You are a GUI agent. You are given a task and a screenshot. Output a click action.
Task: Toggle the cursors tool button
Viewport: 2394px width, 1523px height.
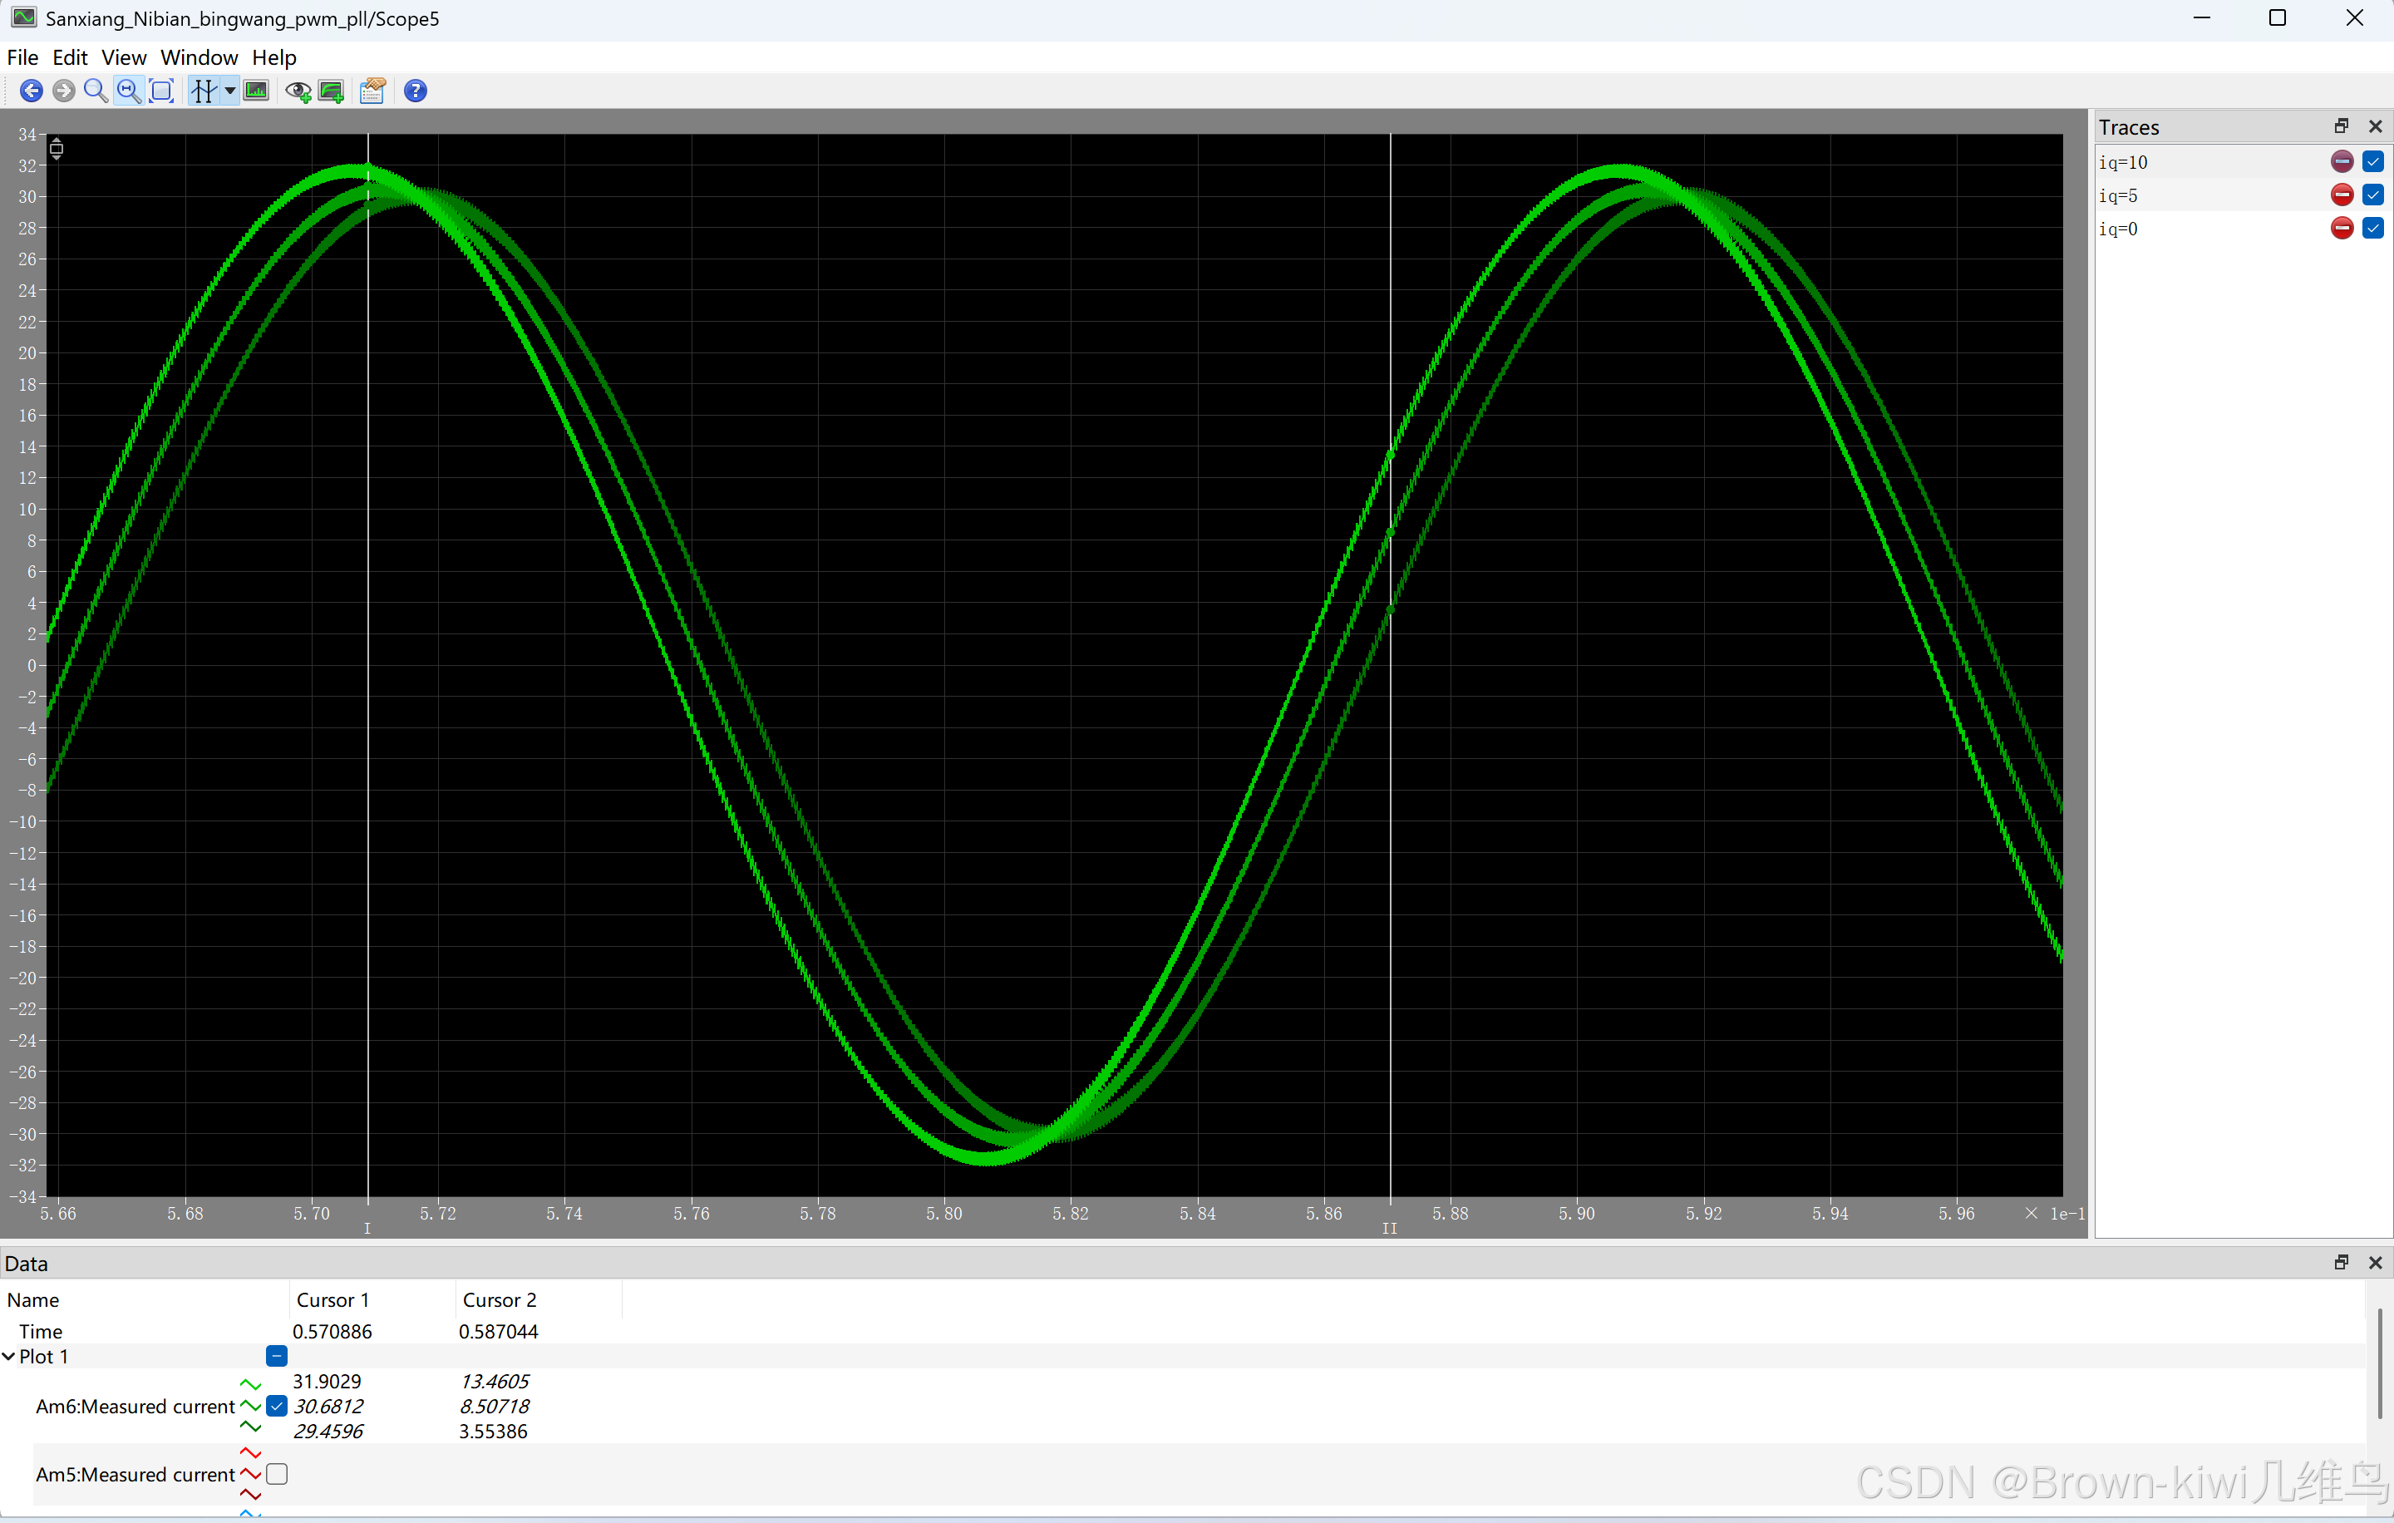203,91
